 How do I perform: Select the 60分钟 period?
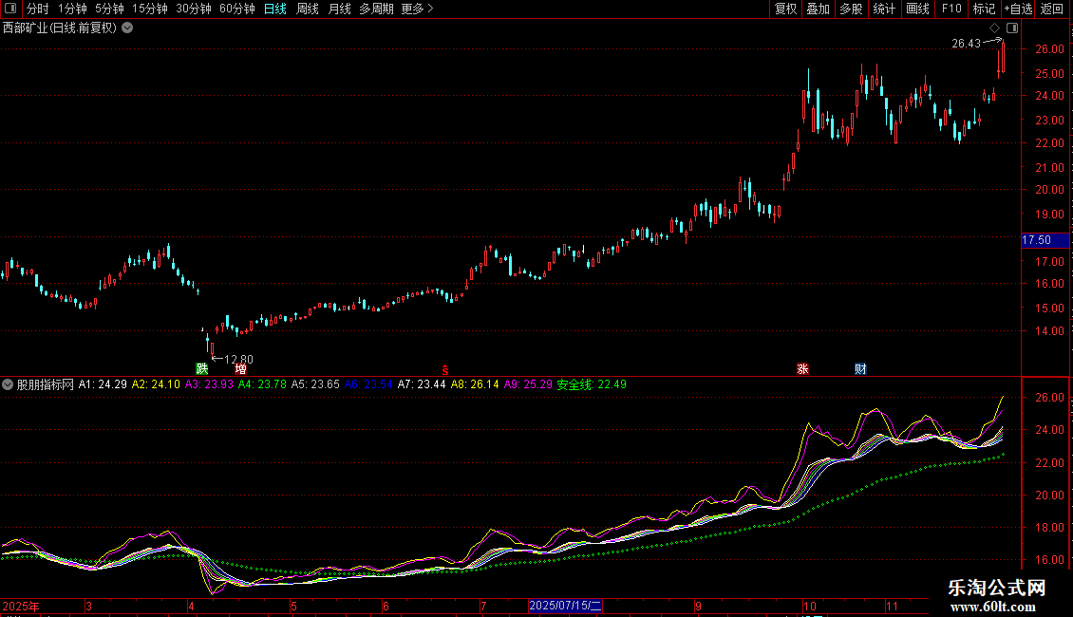coord(237,9)
